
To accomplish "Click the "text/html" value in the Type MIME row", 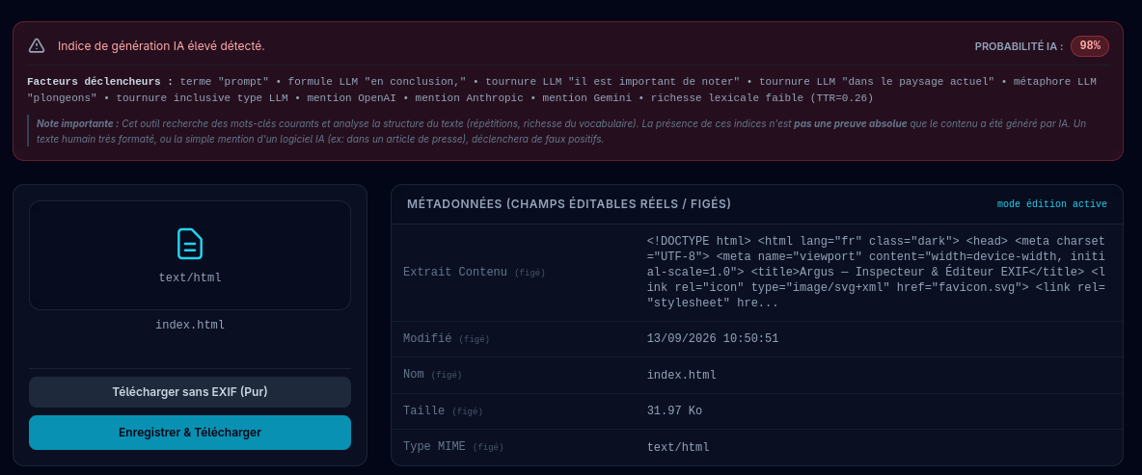I will 678,447.
